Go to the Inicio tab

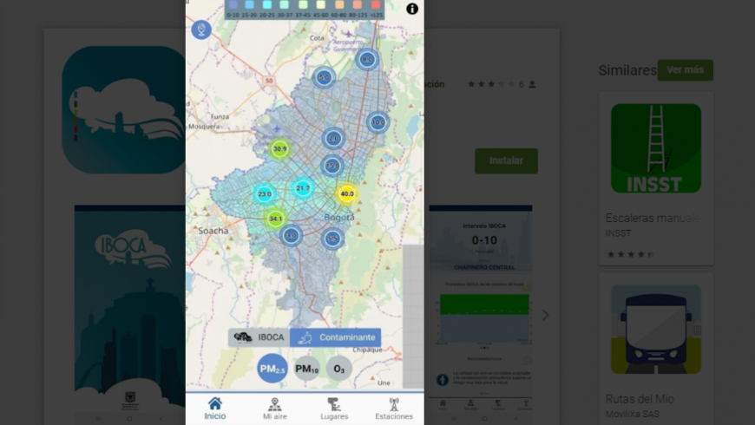[214, 409]
